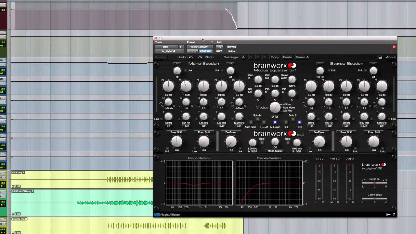Toggle the blue EQ button
Screen dimensions: 416x234
[x=300, y=123]
